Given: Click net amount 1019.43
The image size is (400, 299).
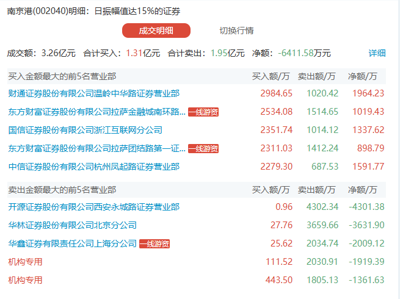Looking at the screenshot, I should tap(368, 112).
